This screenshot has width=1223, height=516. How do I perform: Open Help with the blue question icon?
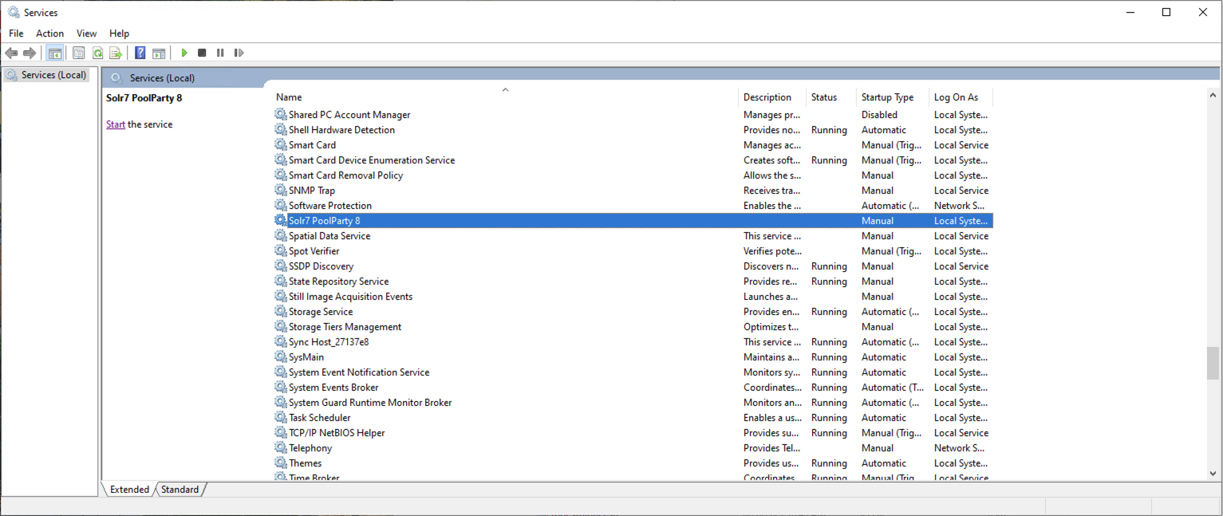[140, 53]
